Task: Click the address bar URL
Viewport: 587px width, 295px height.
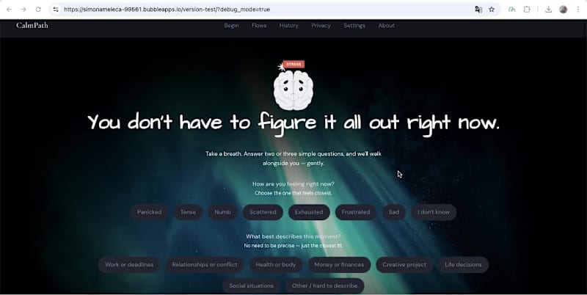Action: tap(167, 10)
